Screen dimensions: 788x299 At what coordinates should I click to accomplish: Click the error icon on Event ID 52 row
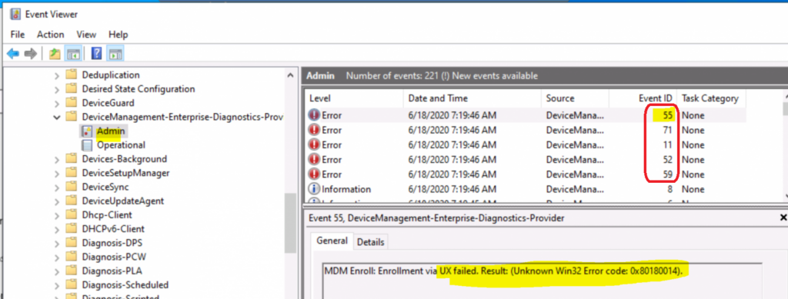click(x=314, y=160)
